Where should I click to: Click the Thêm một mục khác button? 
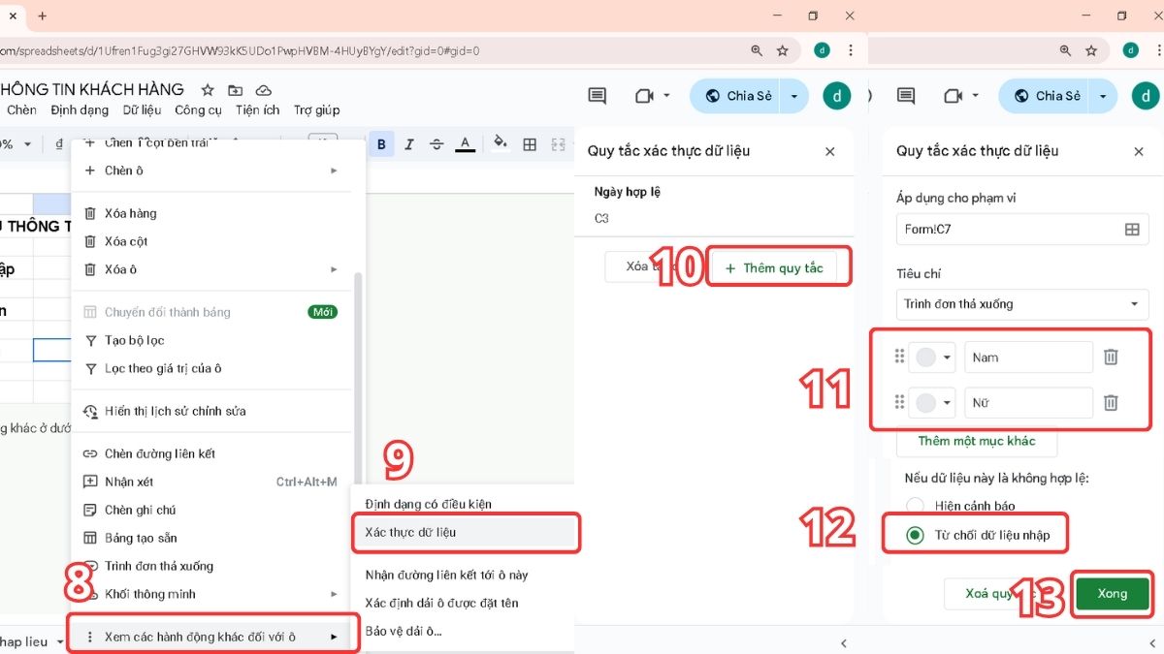[977, 441]
